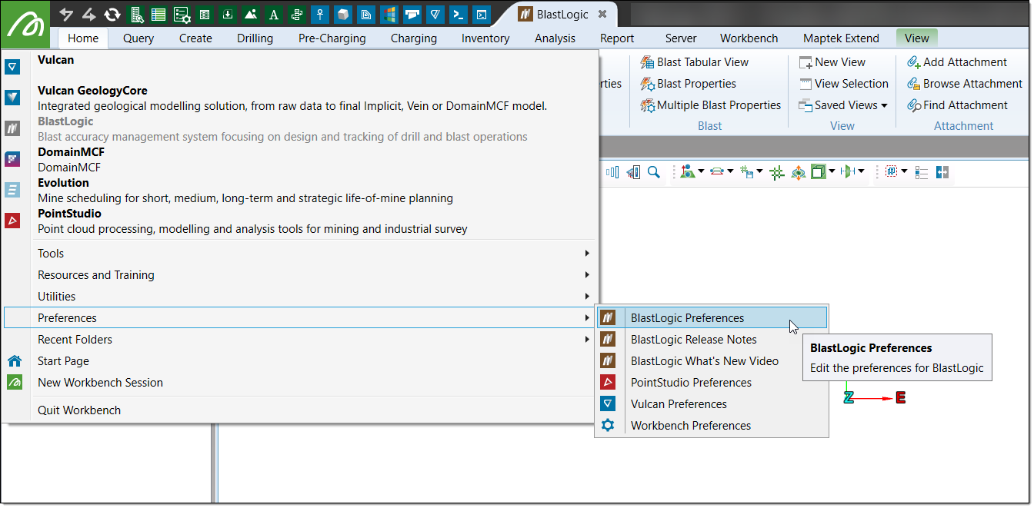The width and height of the screenshot is (1034, 508).
Task: Click the green list with gear icon
Action: tap(182, 15)
